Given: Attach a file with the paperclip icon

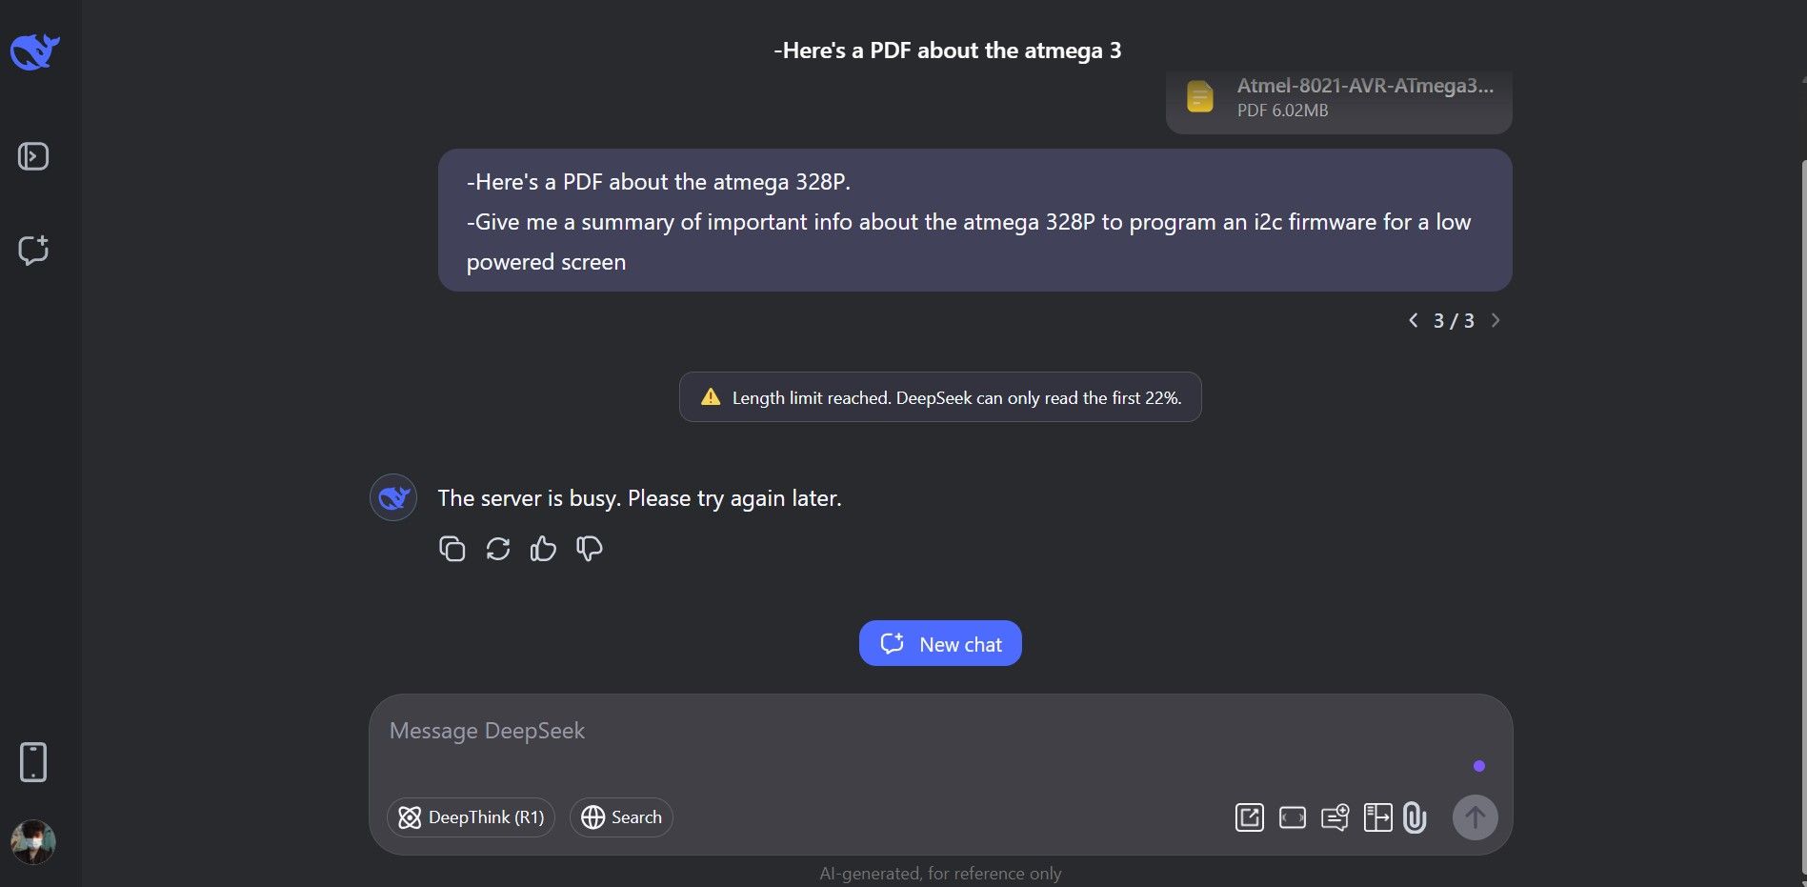Looking at the screenshot, I should 1414,817.
